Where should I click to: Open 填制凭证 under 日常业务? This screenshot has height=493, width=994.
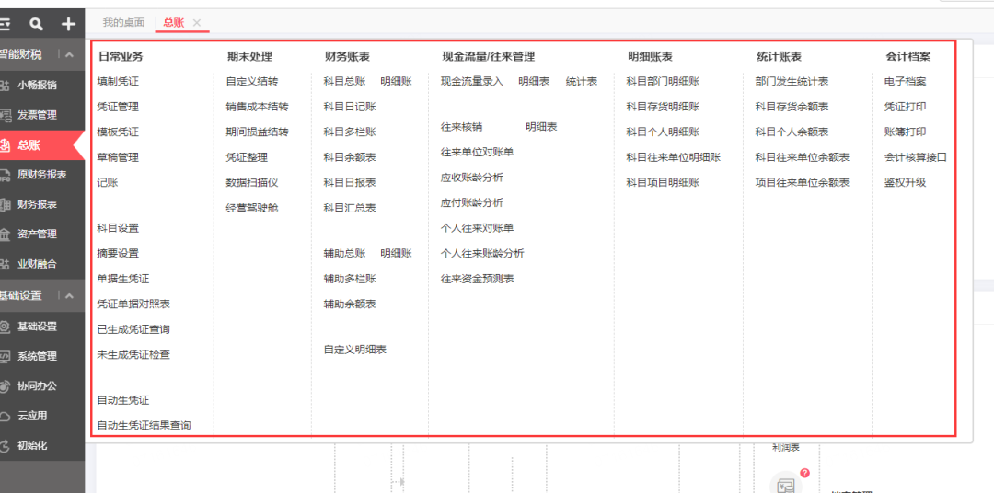click(x=118, y=81)
